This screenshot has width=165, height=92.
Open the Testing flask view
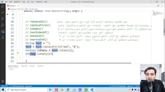3,38
